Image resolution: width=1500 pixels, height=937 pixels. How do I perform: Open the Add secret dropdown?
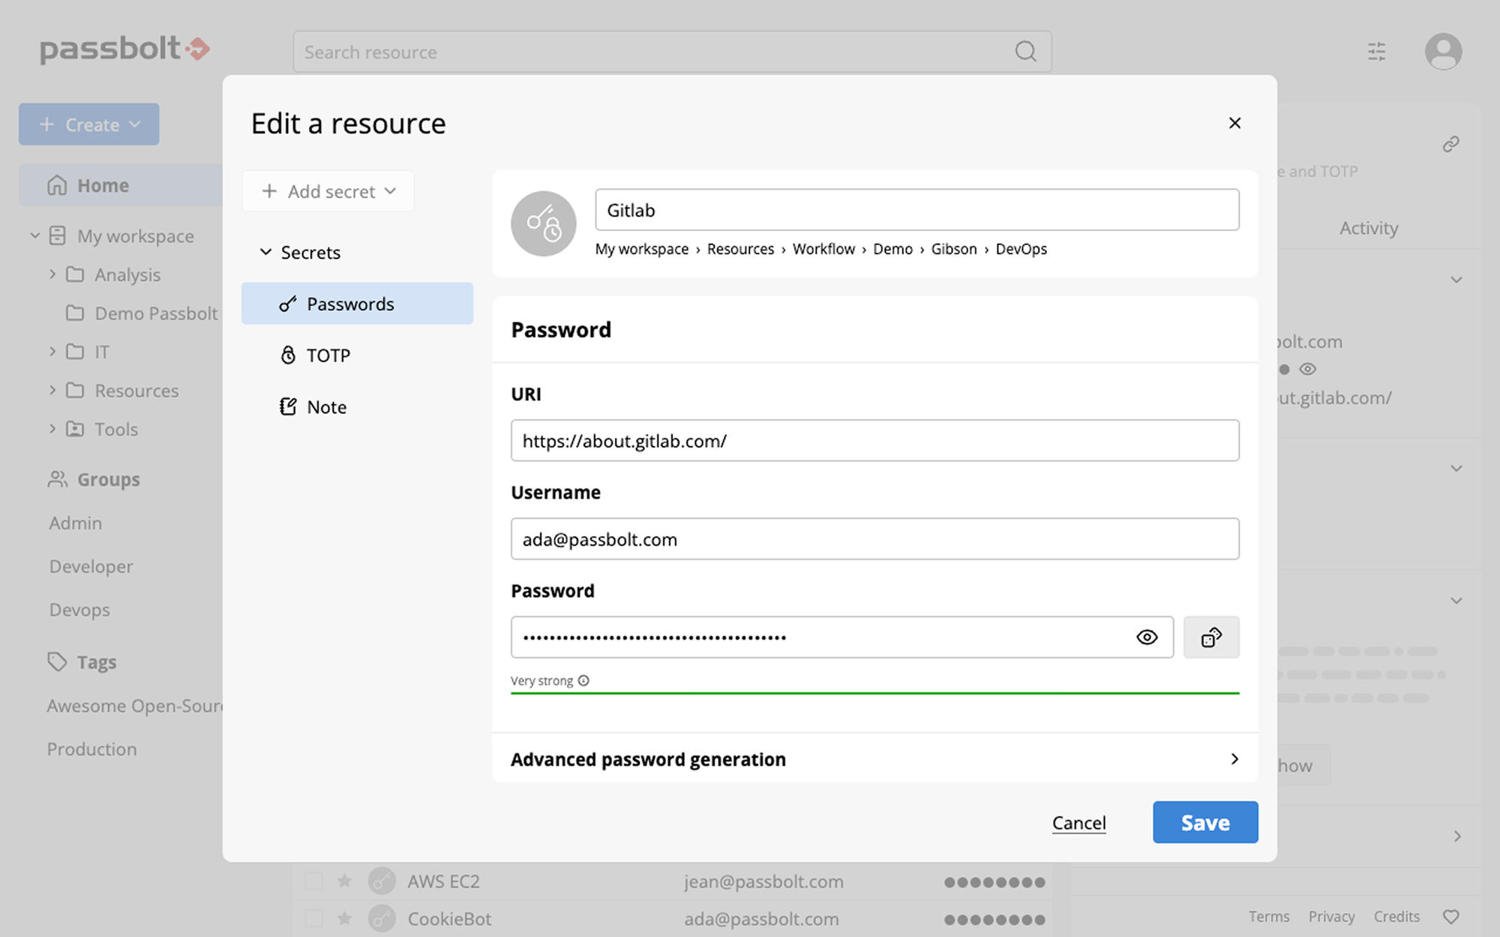[x=327, y=191]
